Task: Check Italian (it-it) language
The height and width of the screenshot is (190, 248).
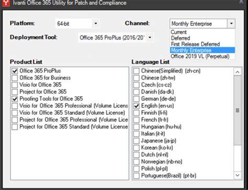Action: point(137,134)
